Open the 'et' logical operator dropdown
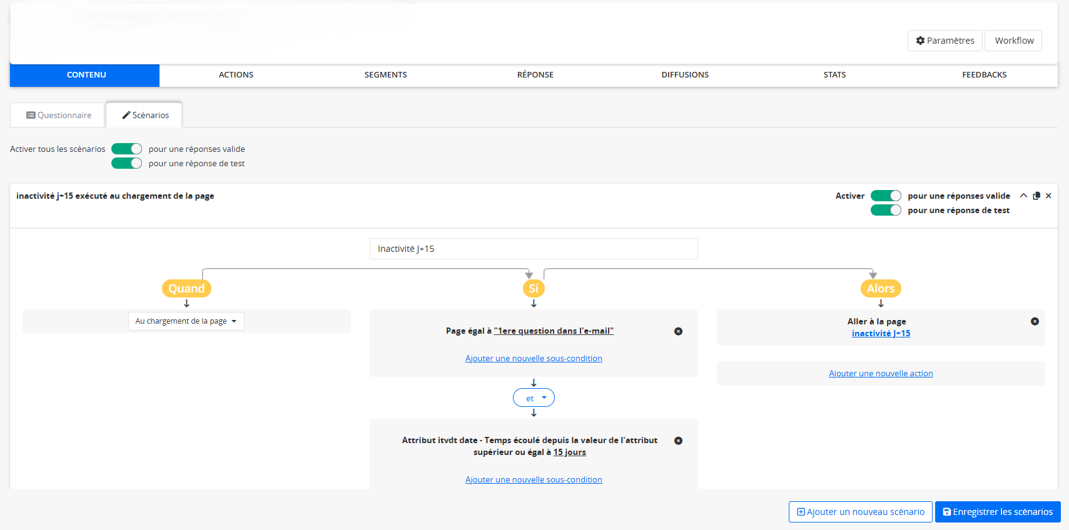Screen dimensions: 1069x530 pyautogui.click(x=534, y=398)
